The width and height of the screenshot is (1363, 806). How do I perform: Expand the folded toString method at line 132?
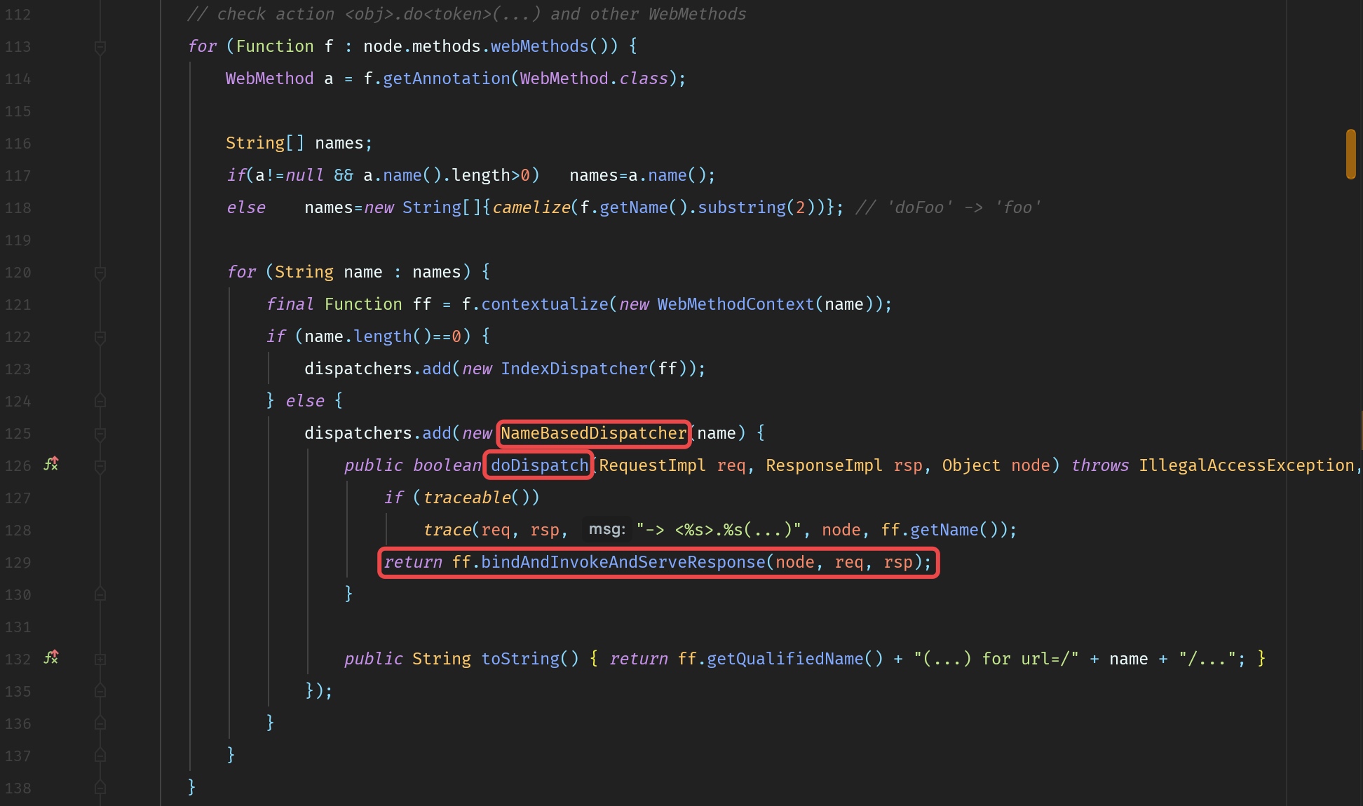(100, 659)
